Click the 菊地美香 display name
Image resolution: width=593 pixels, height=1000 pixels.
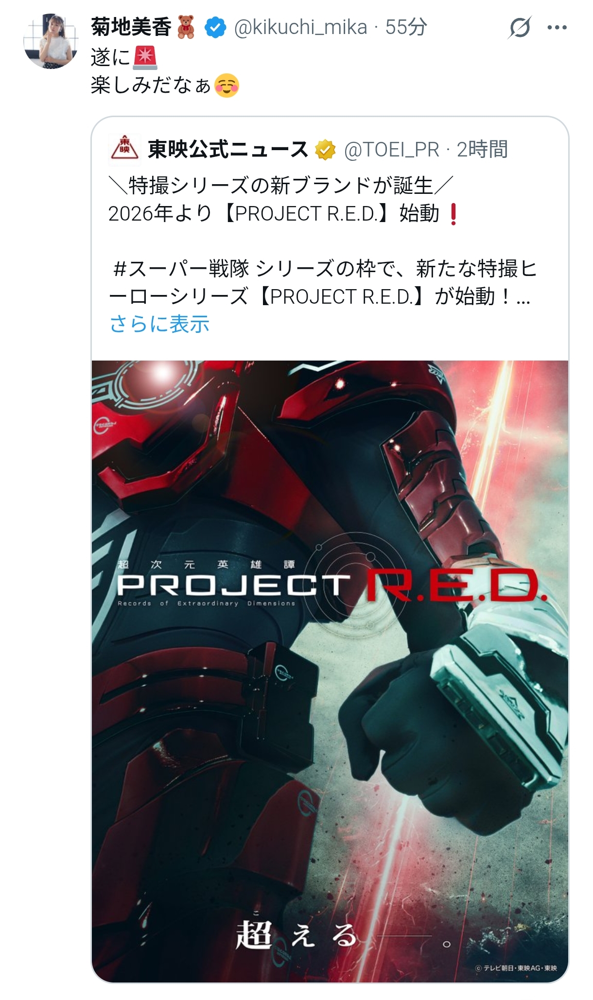131,27
